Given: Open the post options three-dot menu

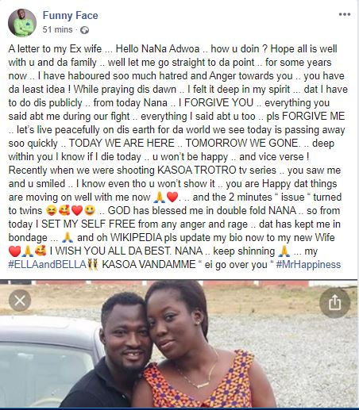Looking at the screenshot, I should [x=345, y=14].
